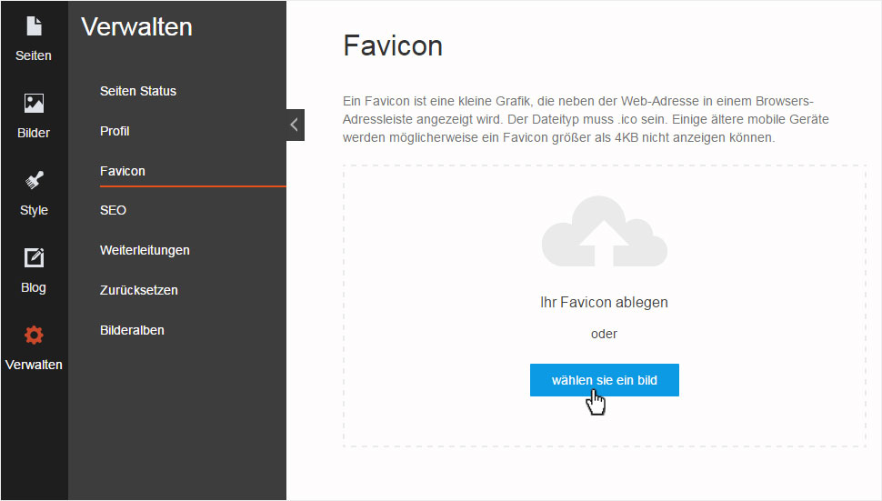The height and width of the screenshot is (501, 882).
Task: Click the 'wählen sie ein bild' button
Action: coord(604,380)
